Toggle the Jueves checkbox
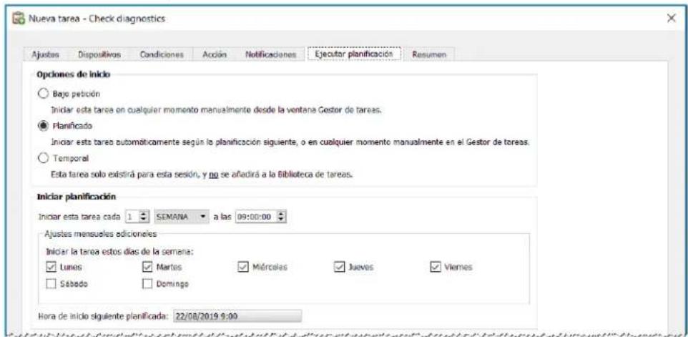The height and width of the screenshot is (337, 688). pyautogui.click(x=339, y=267)
